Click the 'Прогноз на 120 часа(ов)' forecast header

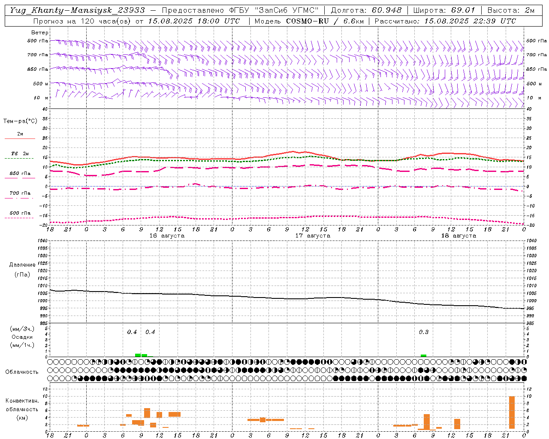click(x=83, y=21)
